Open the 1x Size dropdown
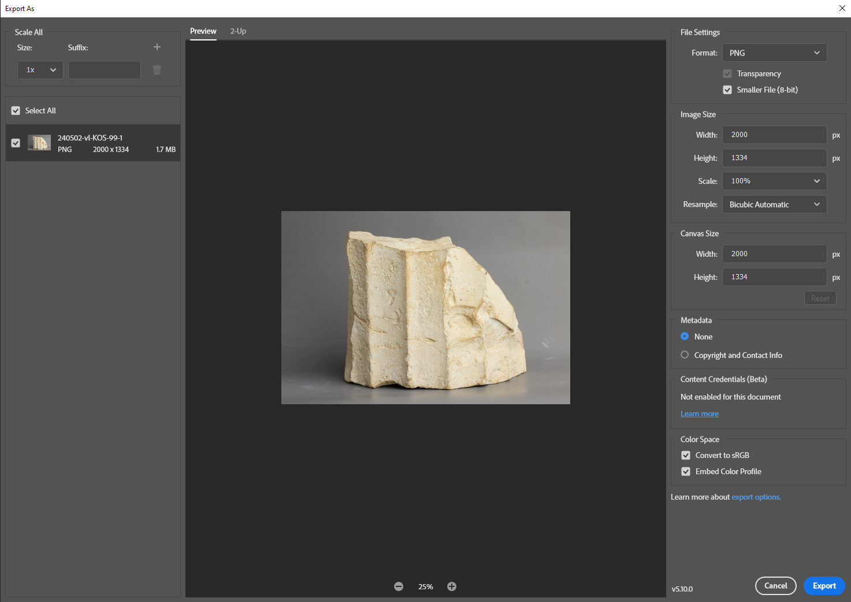The image size is (851, 602). click(40, 70)
